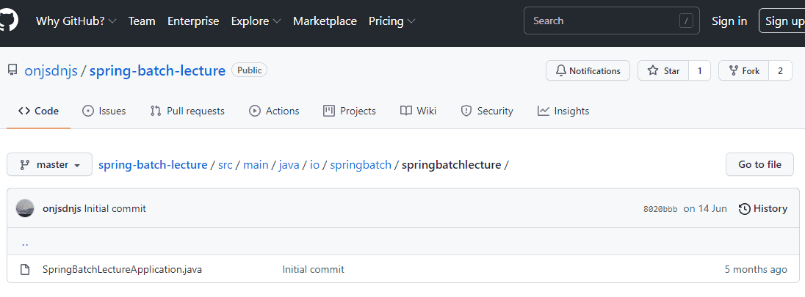The image size is (805, 297).
Task: View the Insights graph tab
Action: pos(563,111)
